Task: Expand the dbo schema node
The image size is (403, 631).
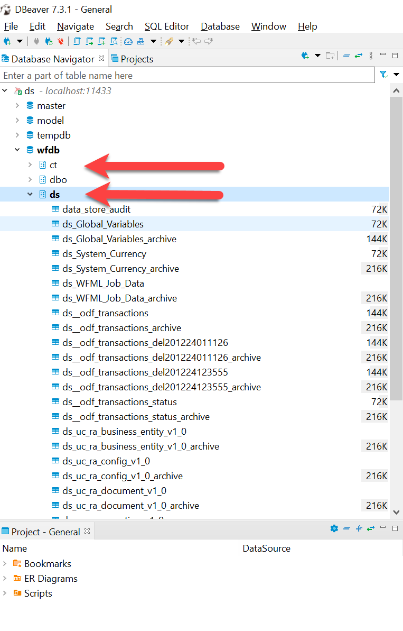Action: (30, 179)
